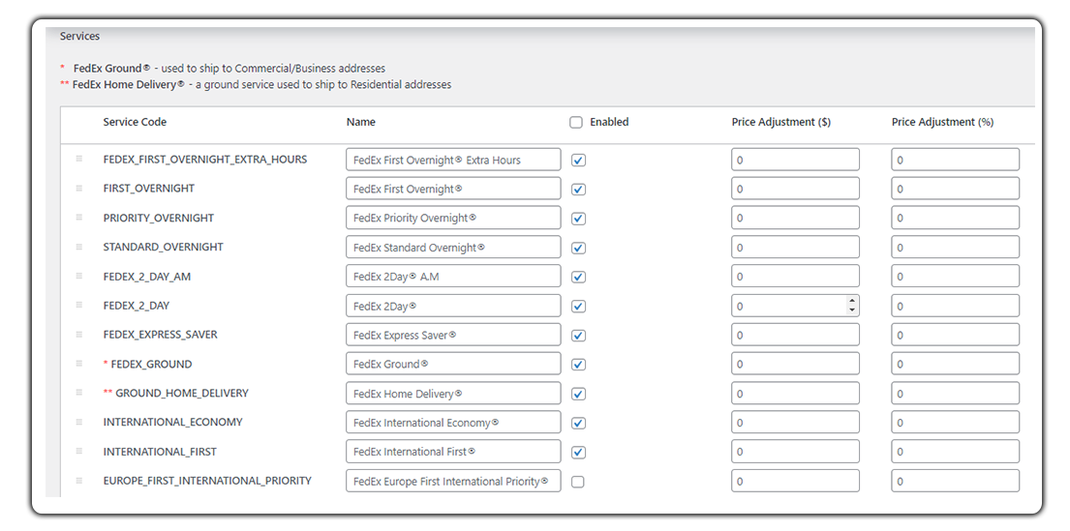Uncheck the PRIORITY_OVERNIGHT enabled checkbox
The height and width of the screenshot is (531, 1070).
tap(579, 219)
